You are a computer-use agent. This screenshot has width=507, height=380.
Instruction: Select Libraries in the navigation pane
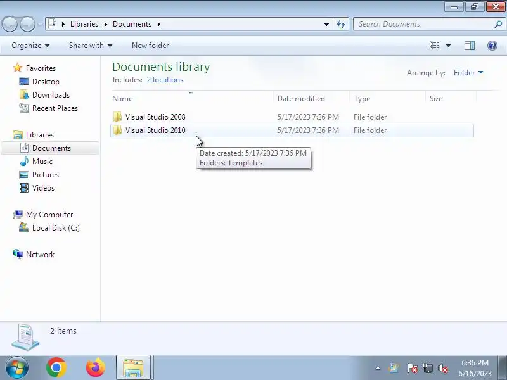[x=40, y=135]
